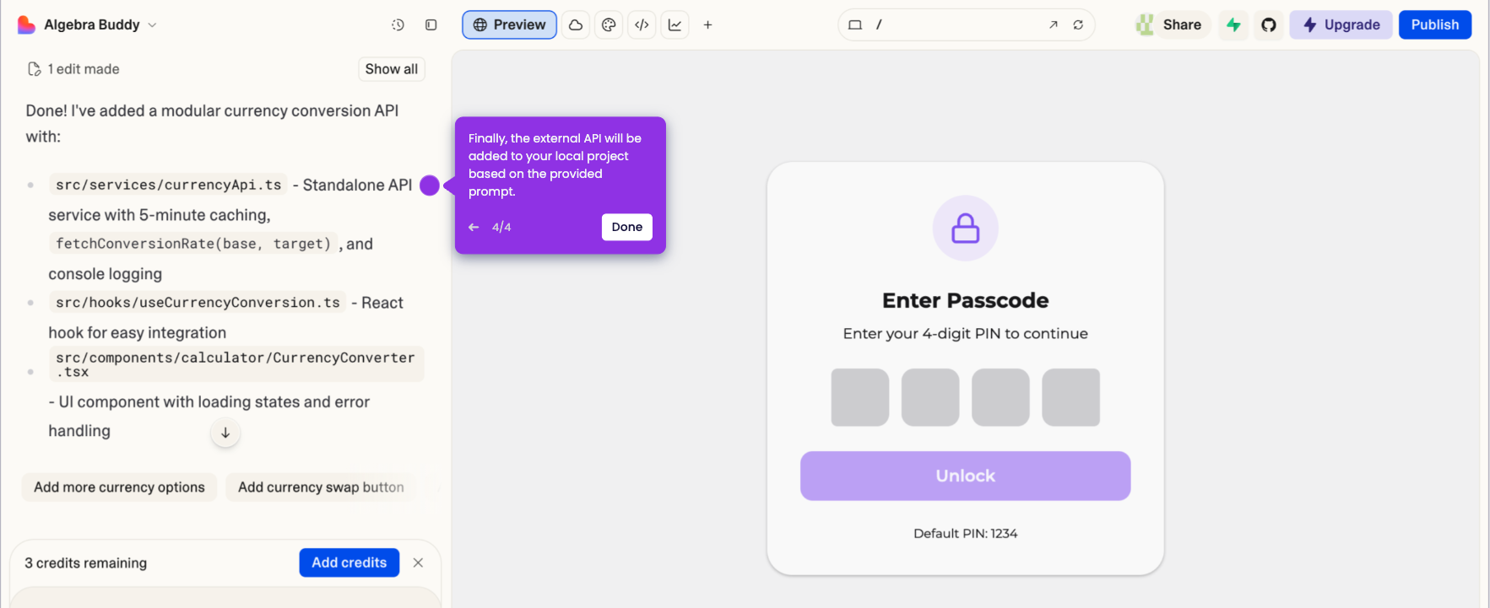
Task: Click the first PIN digit box
Action: (860, 397)
